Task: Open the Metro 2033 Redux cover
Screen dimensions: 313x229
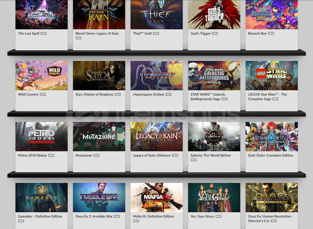Action: (42, 136)
